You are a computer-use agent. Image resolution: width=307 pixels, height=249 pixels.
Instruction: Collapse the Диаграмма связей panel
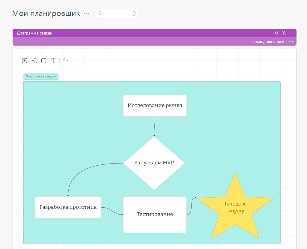tap(276, 33)
